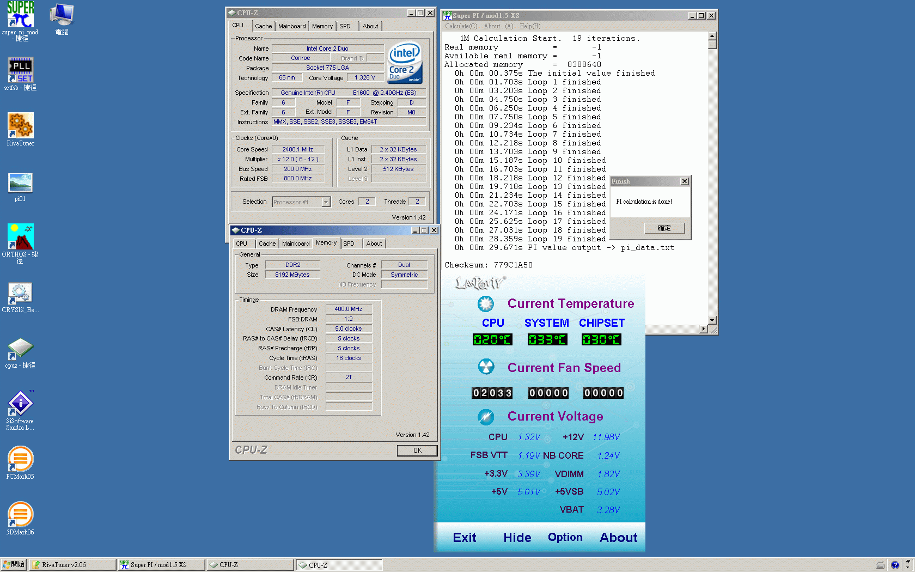Click the Core Speed 2400.1 MHz field
Viewport: 915px width, 572px height.
tap(298, 149)
